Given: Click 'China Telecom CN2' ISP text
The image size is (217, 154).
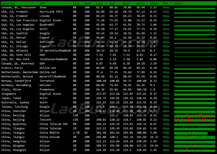Looking at the screenshot, I should tap(54, 124).
